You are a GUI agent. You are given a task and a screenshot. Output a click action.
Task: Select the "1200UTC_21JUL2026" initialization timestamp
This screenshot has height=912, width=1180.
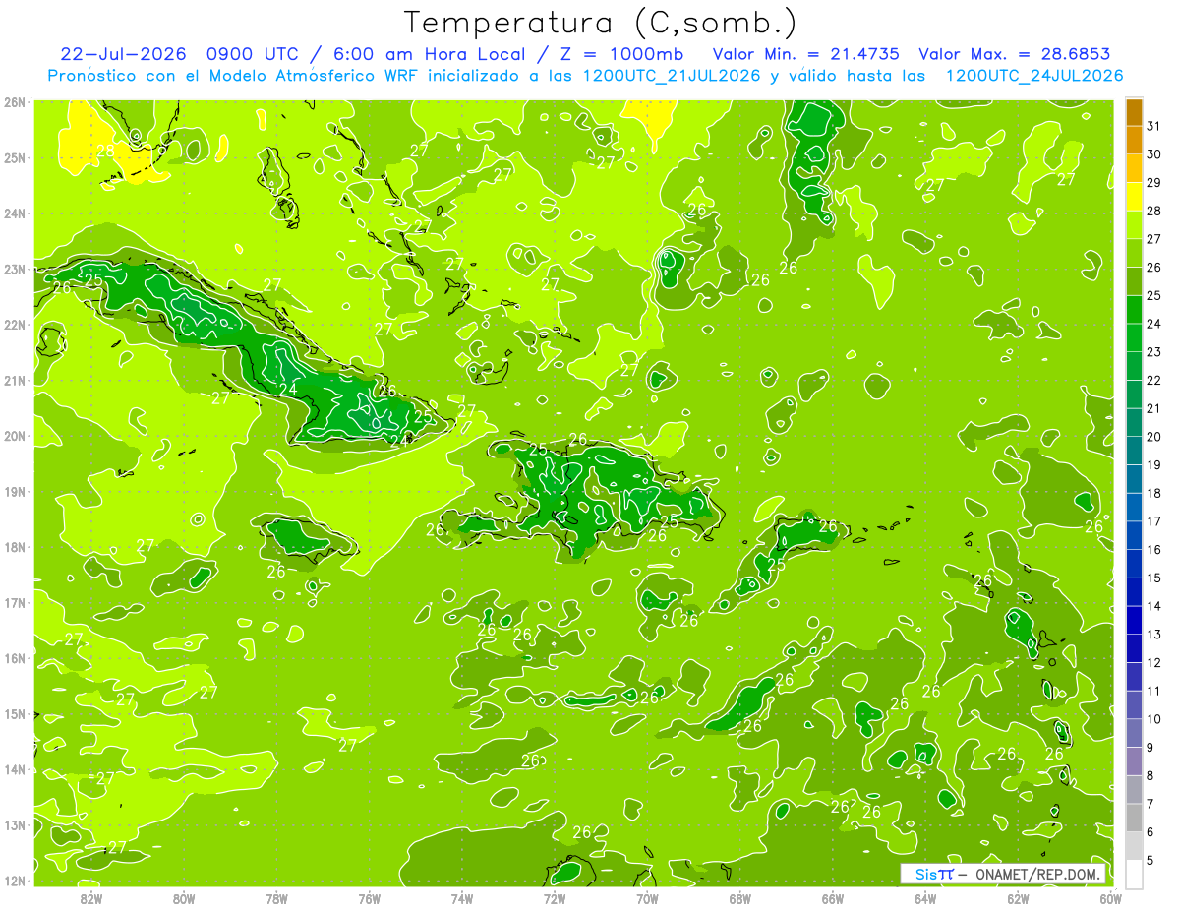coord(672,76)
